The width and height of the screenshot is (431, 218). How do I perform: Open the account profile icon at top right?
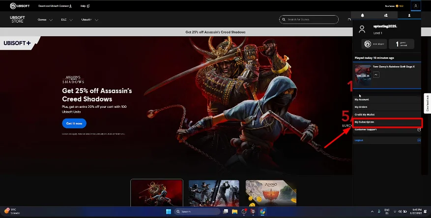point(416,6)
